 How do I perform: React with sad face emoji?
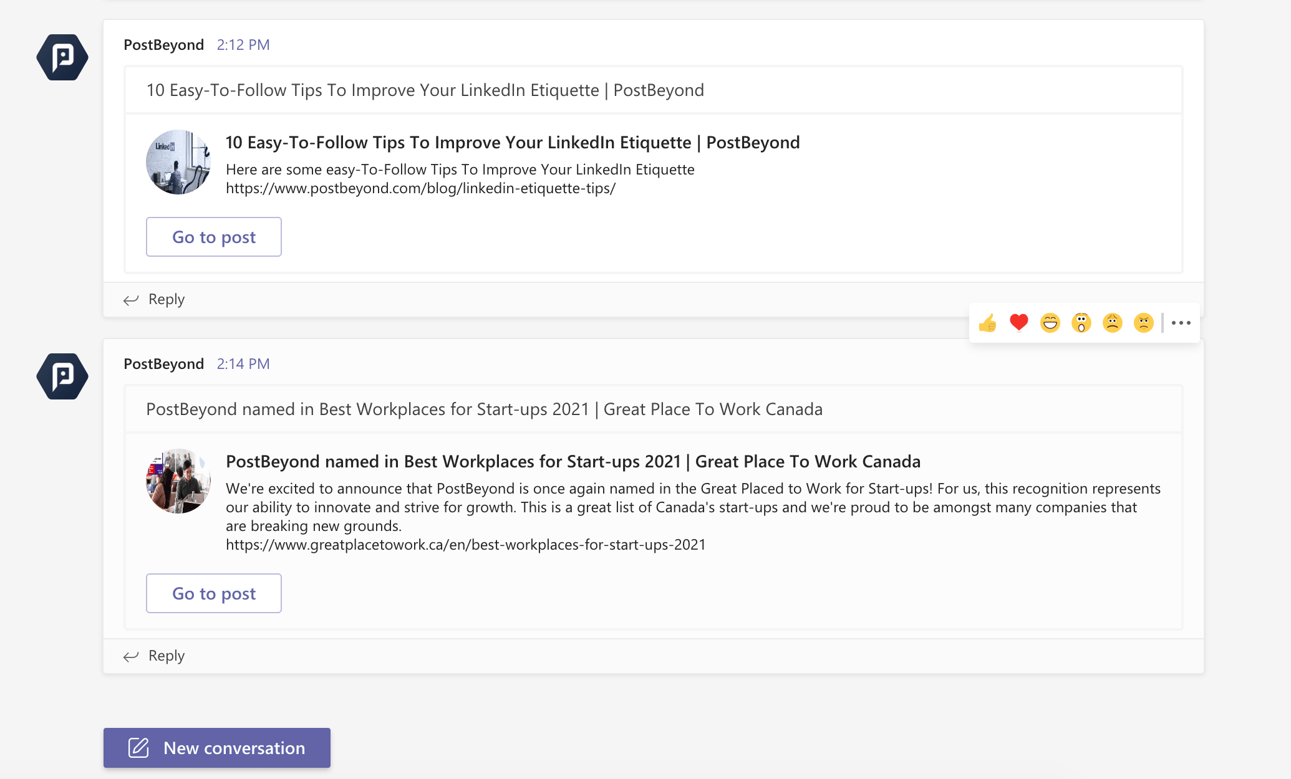(1113, 323)
